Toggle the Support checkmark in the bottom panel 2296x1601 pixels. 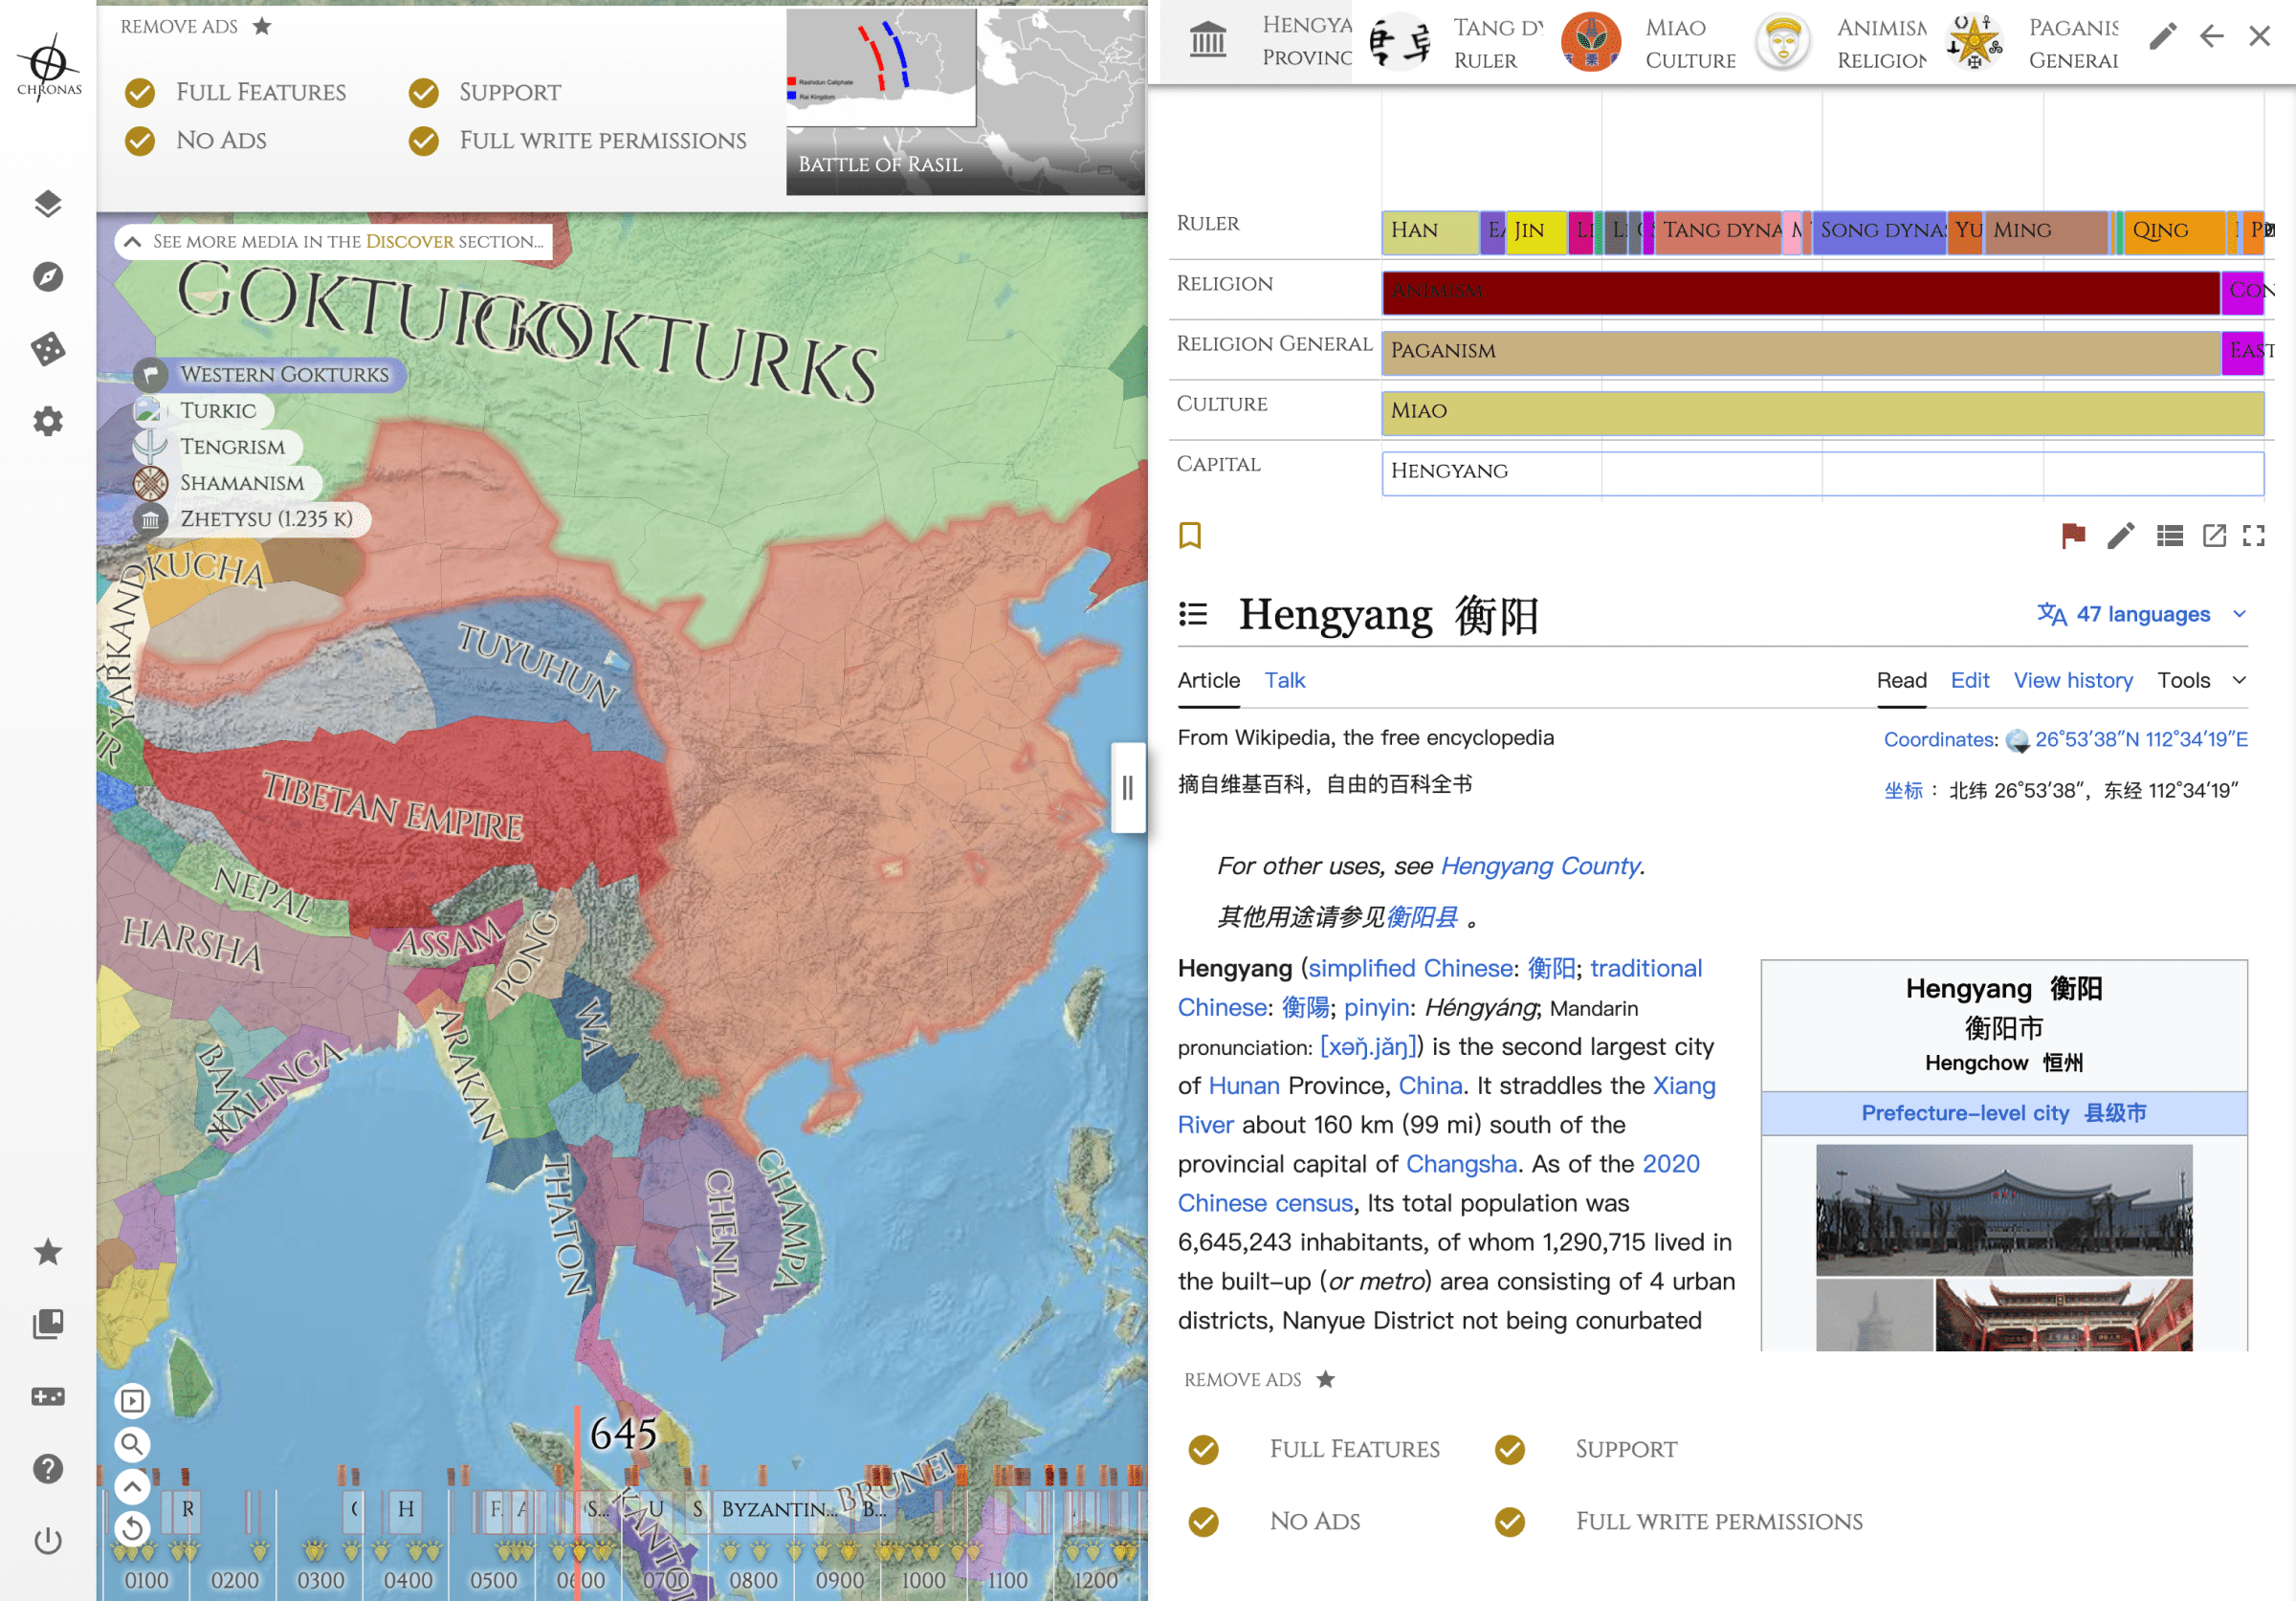(x=1510, y=1449)
